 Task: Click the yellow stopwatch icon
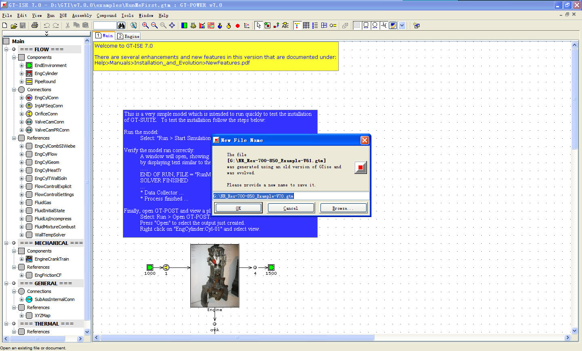click(x=229, y=25)
